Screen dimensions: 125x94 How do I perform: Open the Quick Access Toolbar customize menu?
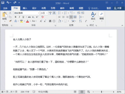coord(19,3)
